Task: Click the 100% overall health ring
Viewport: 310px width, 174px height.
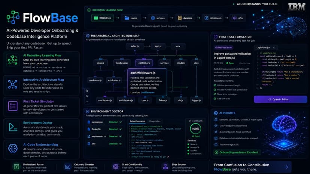Action: click(x=195, y=128)
